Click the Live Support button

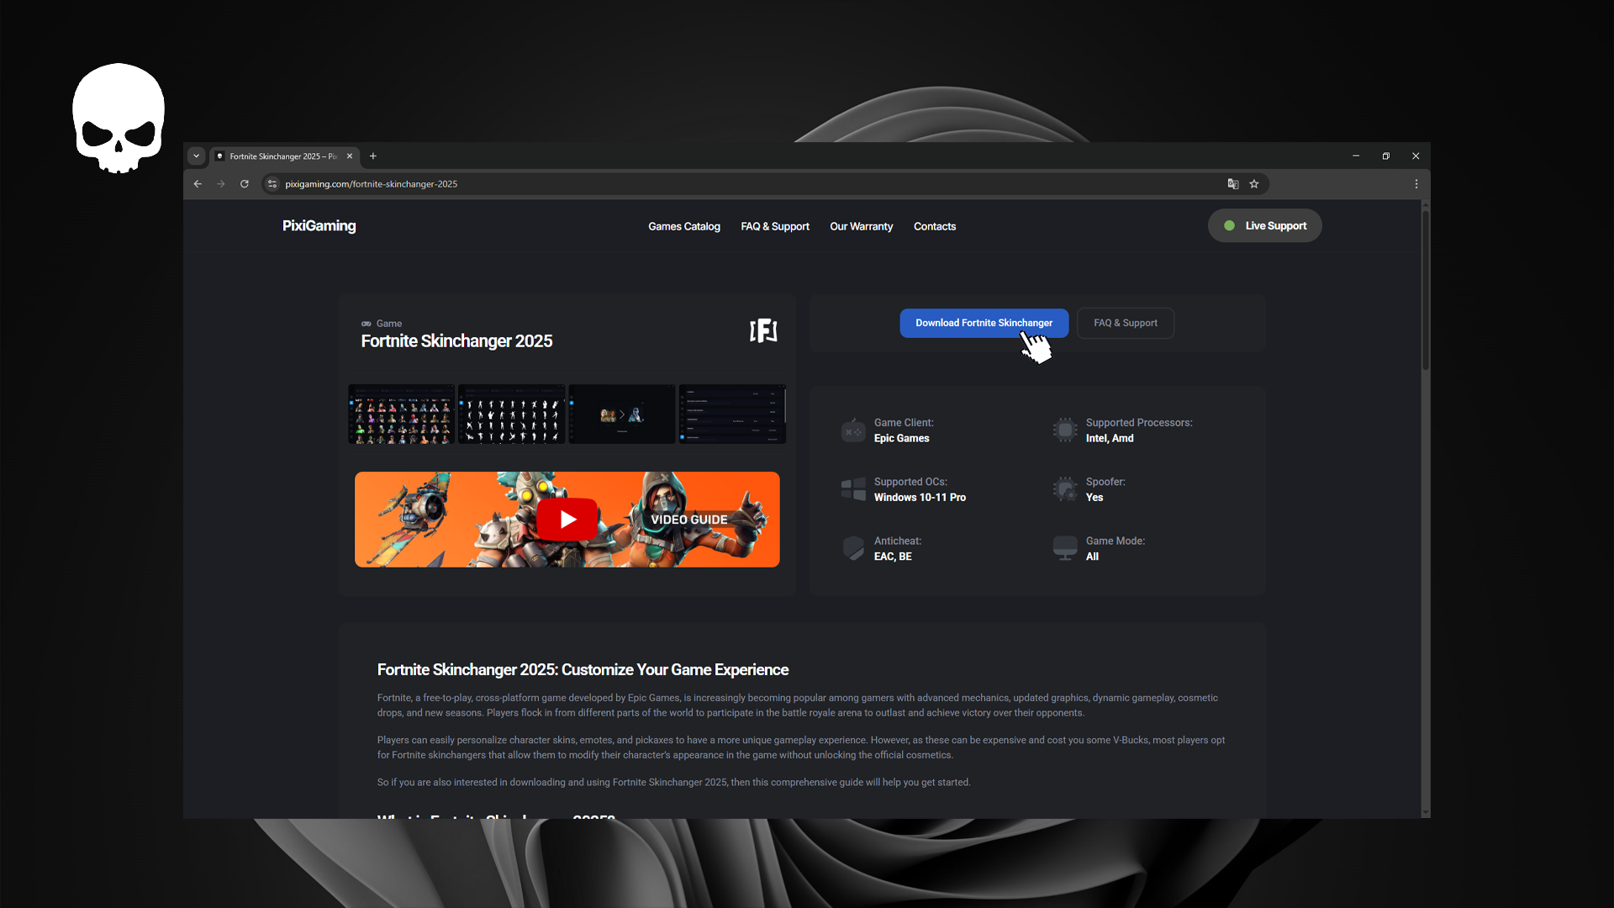click(x=1265, y=225)
